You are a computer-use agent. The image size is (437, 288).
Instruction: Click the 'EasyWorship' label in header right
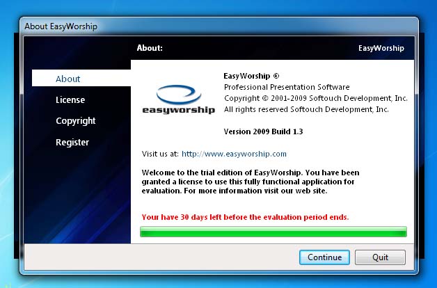click(x=381, y=48)
